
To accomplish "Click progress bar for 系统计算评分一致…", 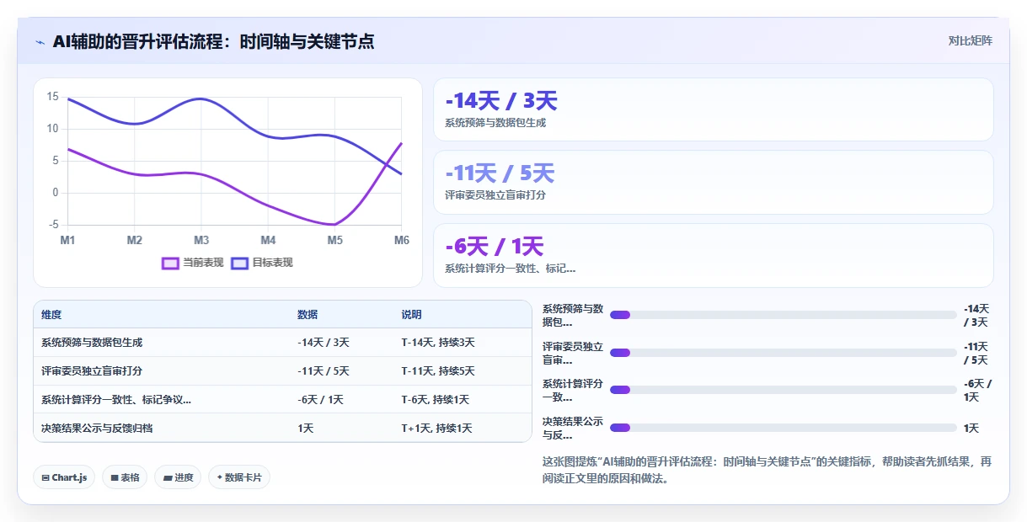I will point(784,390).
